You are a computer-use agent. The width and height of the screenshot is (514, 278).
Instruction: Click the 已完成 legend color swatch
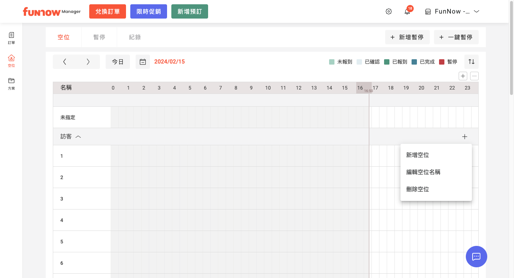pyautogui.click(x=414, y=62)
